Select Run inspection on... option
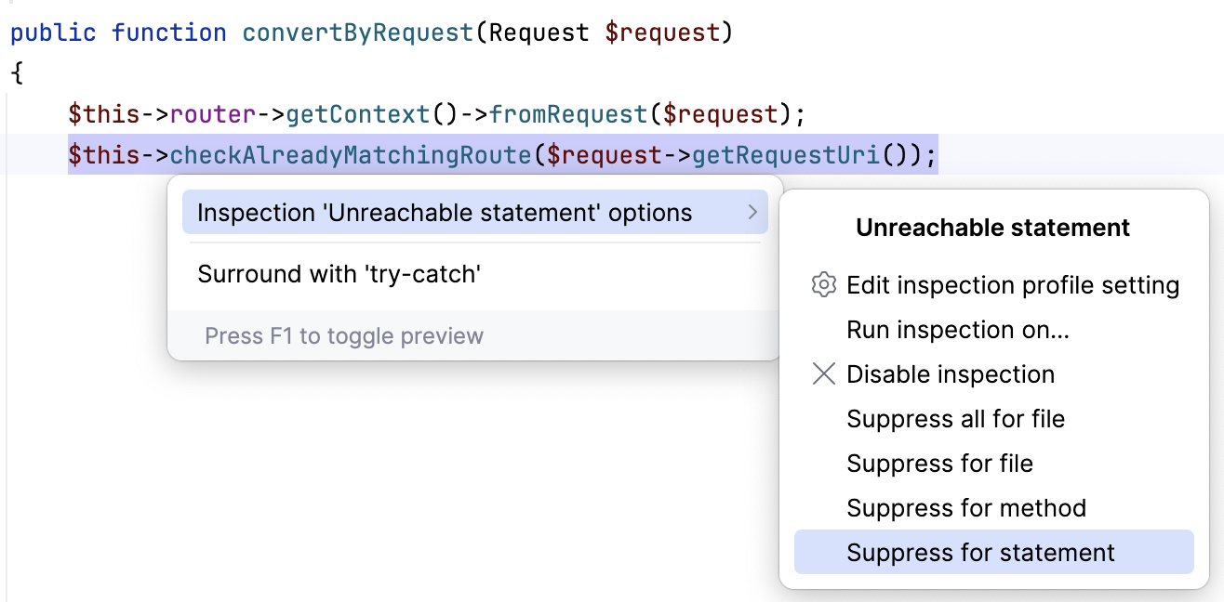Screen dimensions: 1224x602 click(957, 330)
